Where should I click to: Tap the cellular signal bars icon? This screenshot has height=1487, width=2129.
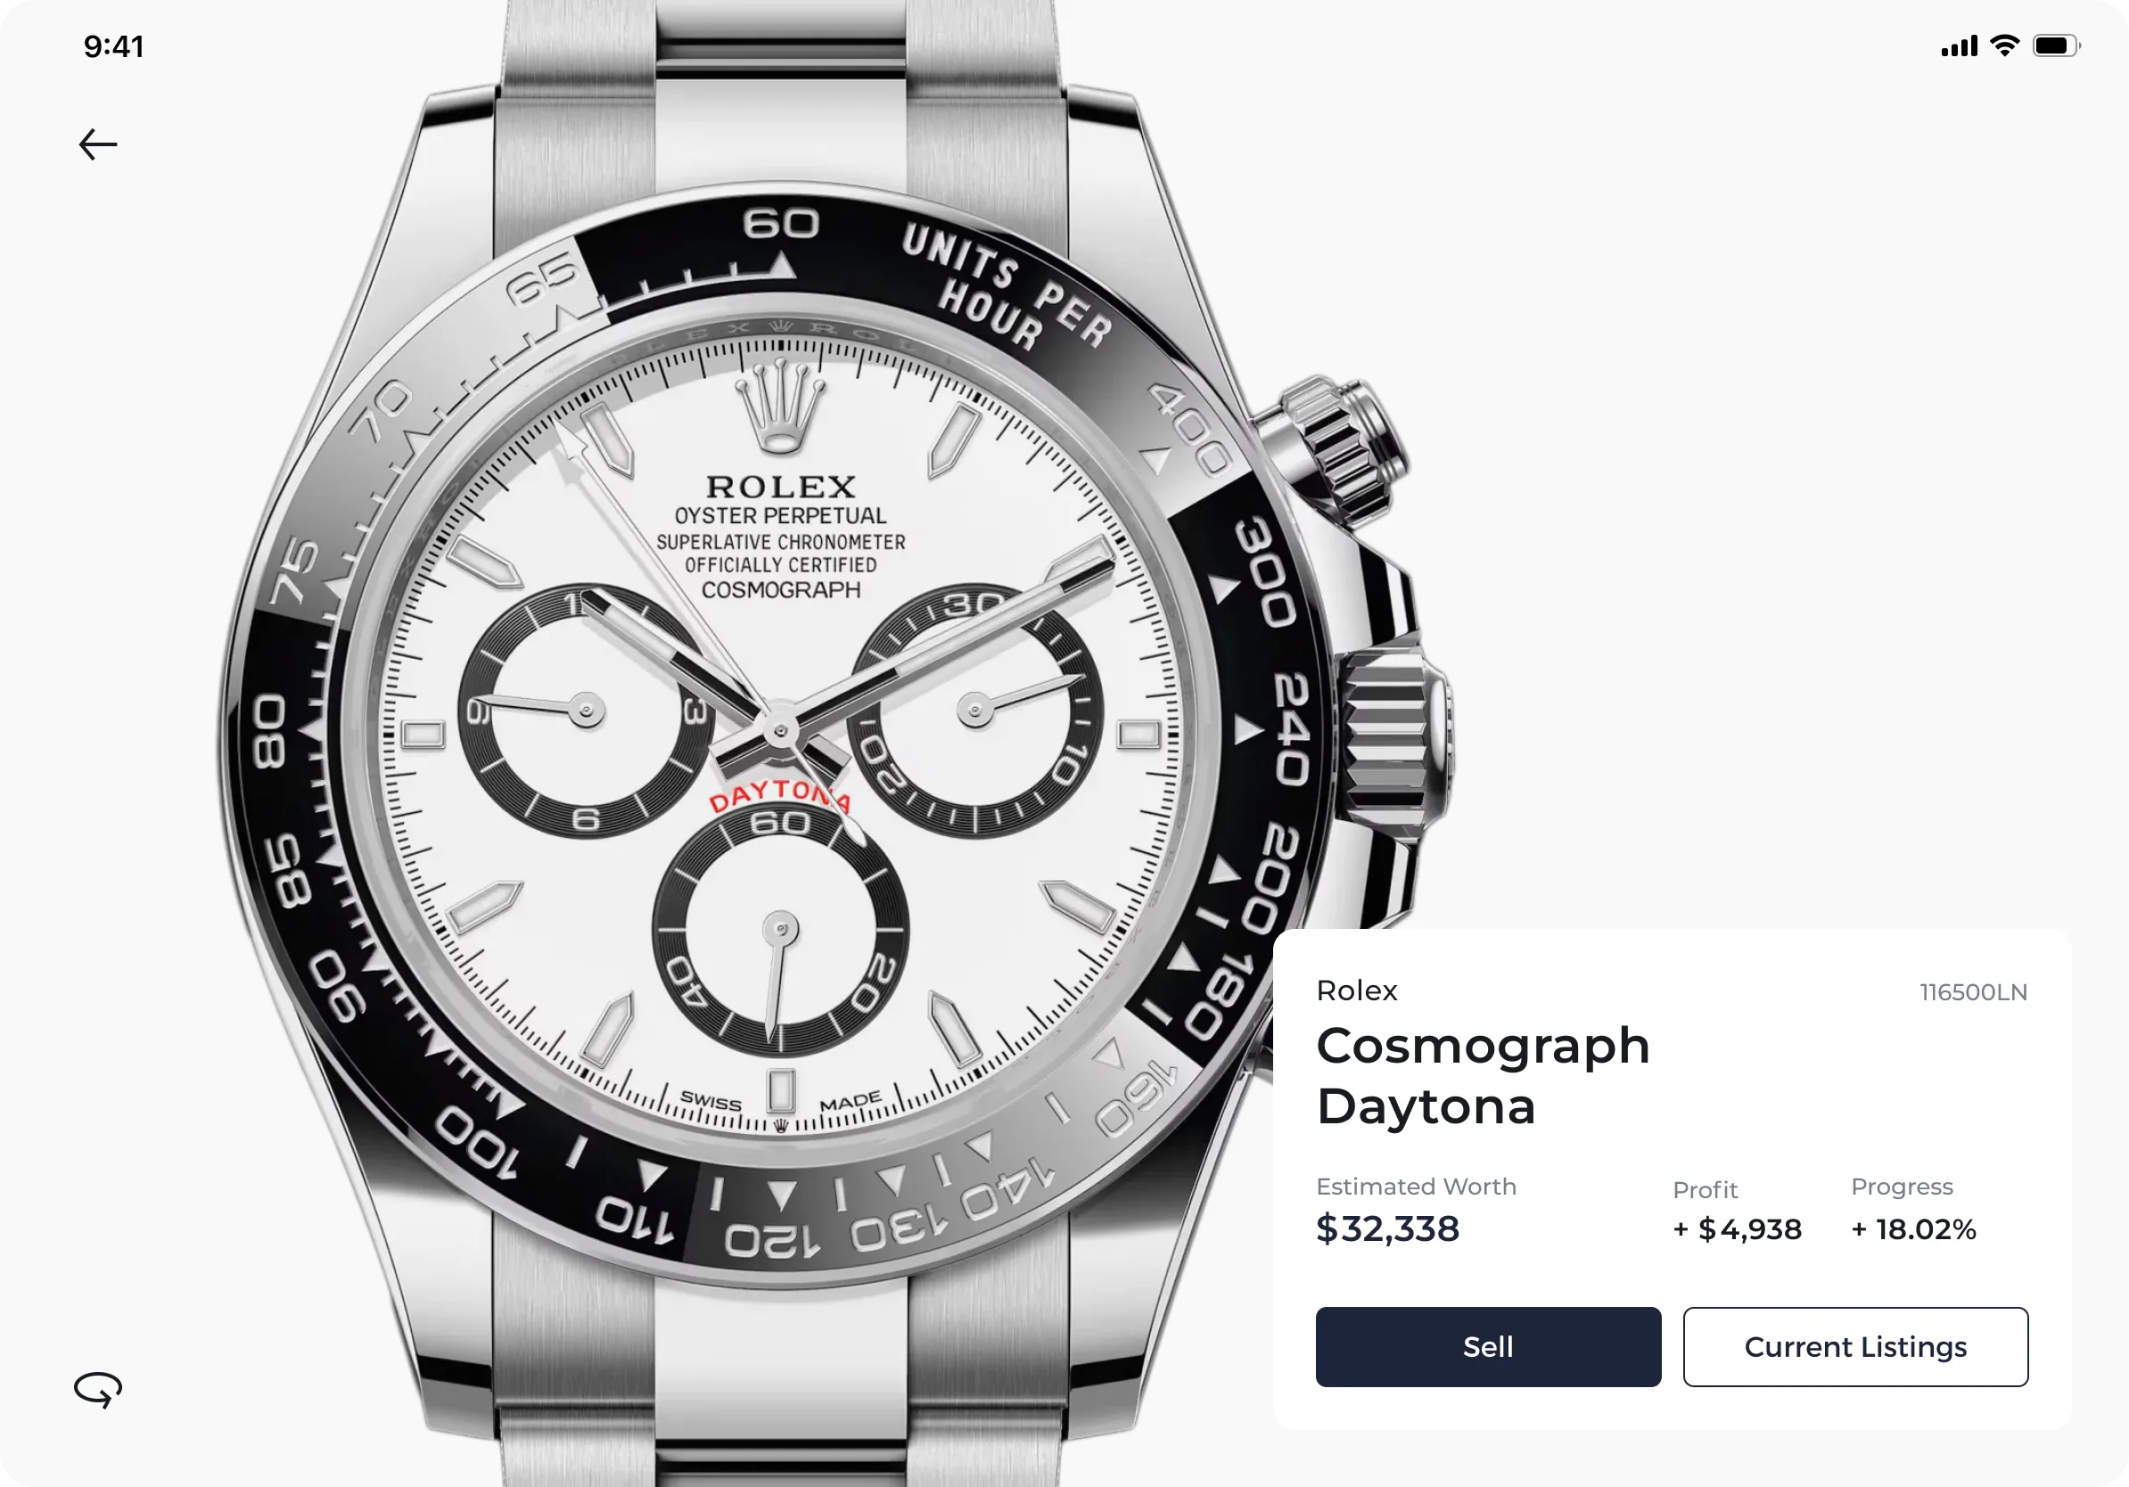[x=1960, y=46]
